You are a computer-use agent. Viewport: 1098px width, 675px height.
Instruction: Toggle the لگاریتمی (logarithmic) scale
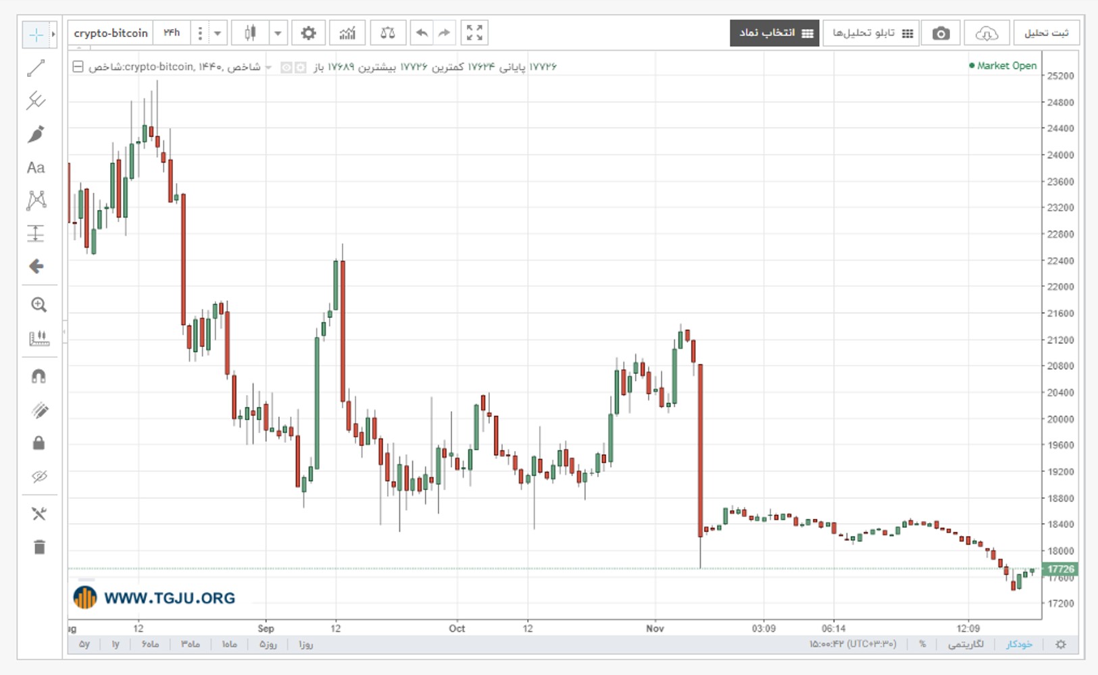[x=966, y=645]
